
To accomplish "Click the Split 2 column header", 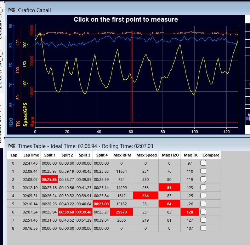I will coord(67,155).
